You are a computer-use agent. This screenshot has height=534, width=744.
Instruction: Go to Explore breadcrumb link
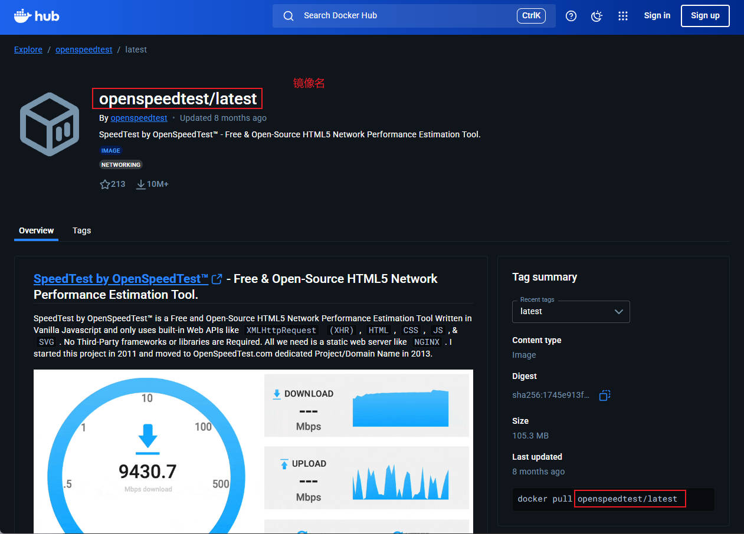pyautogui.click(x=28, y=50)
